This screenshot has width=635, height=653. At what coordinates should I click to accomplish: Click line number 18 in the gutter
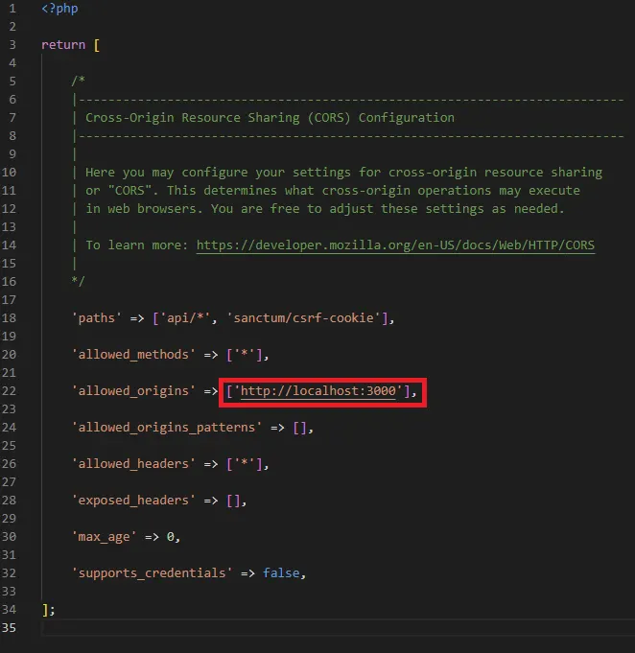pos(9,317)
